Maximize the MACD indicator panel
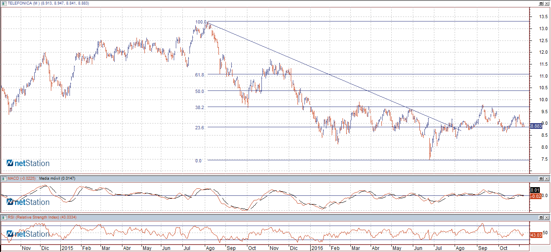The image size is (551, 252). point(541,178)
